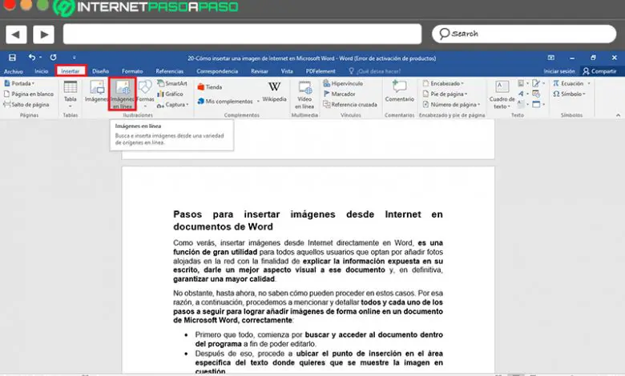Select the Insertar ribbon tab

point(71,71)
